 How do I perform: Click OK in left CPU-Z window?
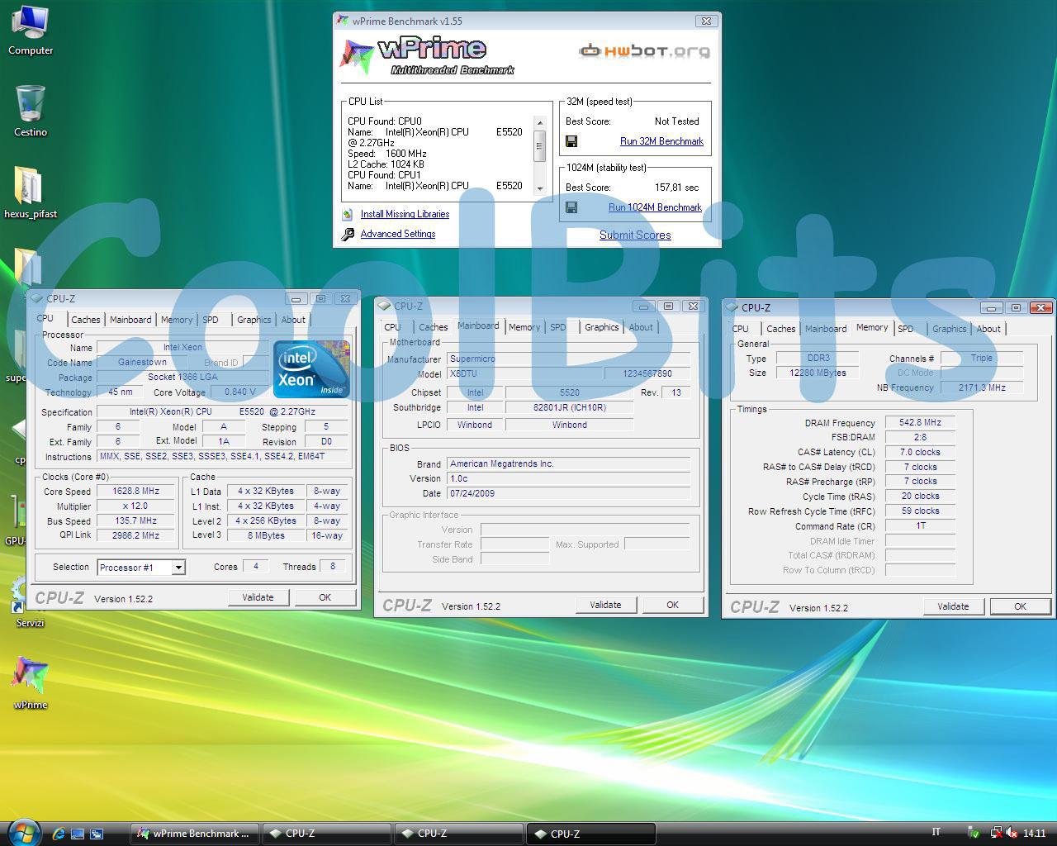325,597
